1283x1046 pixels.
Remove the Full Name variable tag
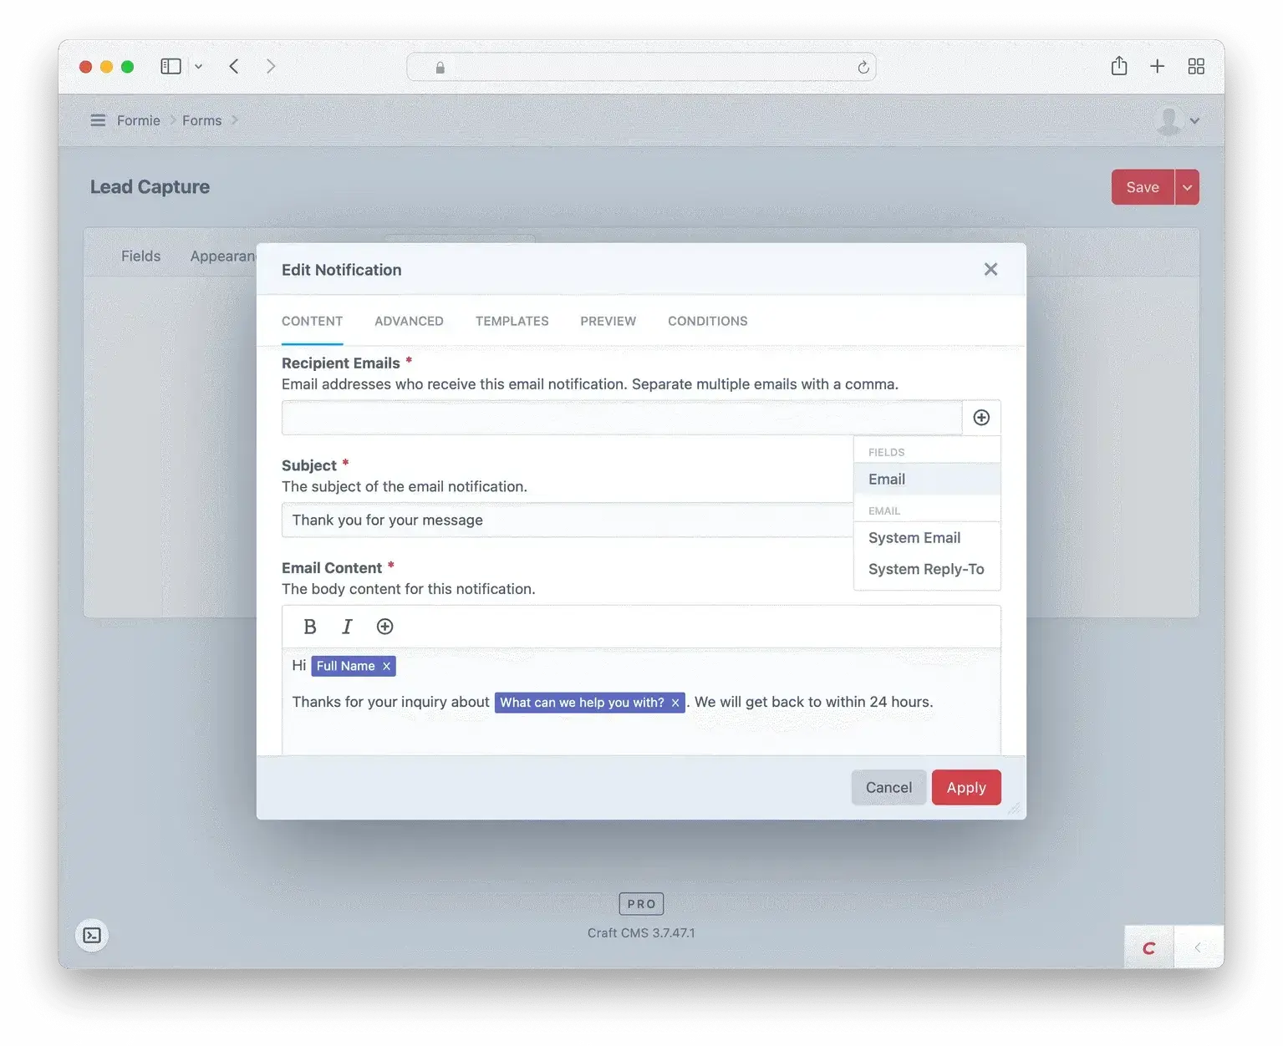[385, 666]
